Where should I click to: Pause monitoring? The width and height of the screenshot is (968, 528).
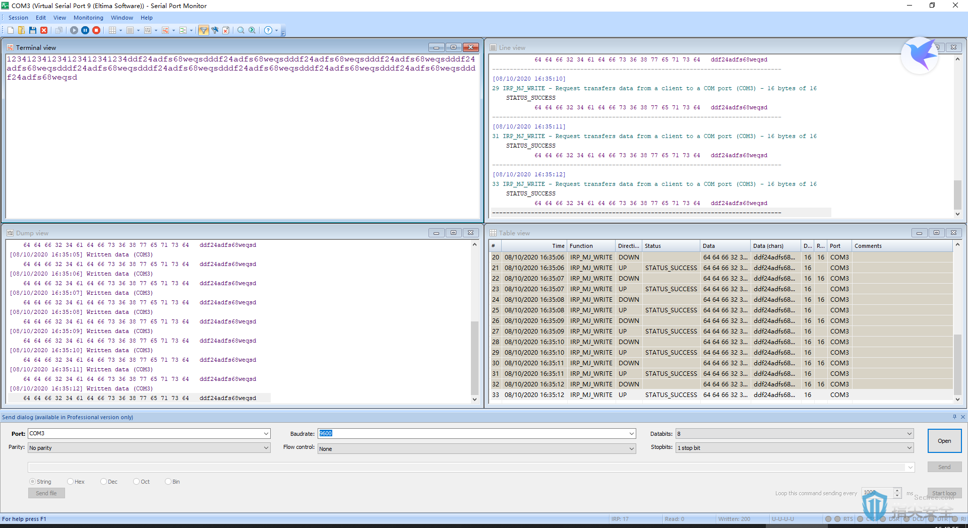click(x=85, y=30)
